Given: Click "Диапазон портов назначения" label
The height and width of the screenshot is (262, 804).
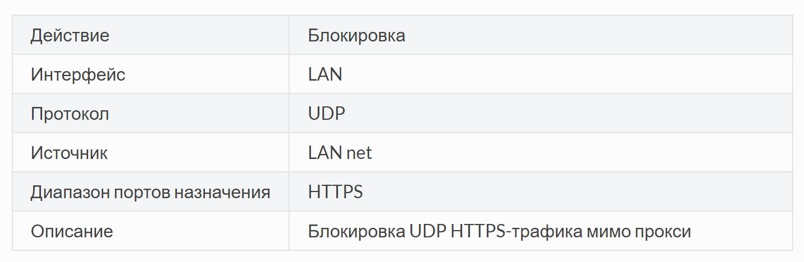Looking at the screenshot, I should 150,192.
